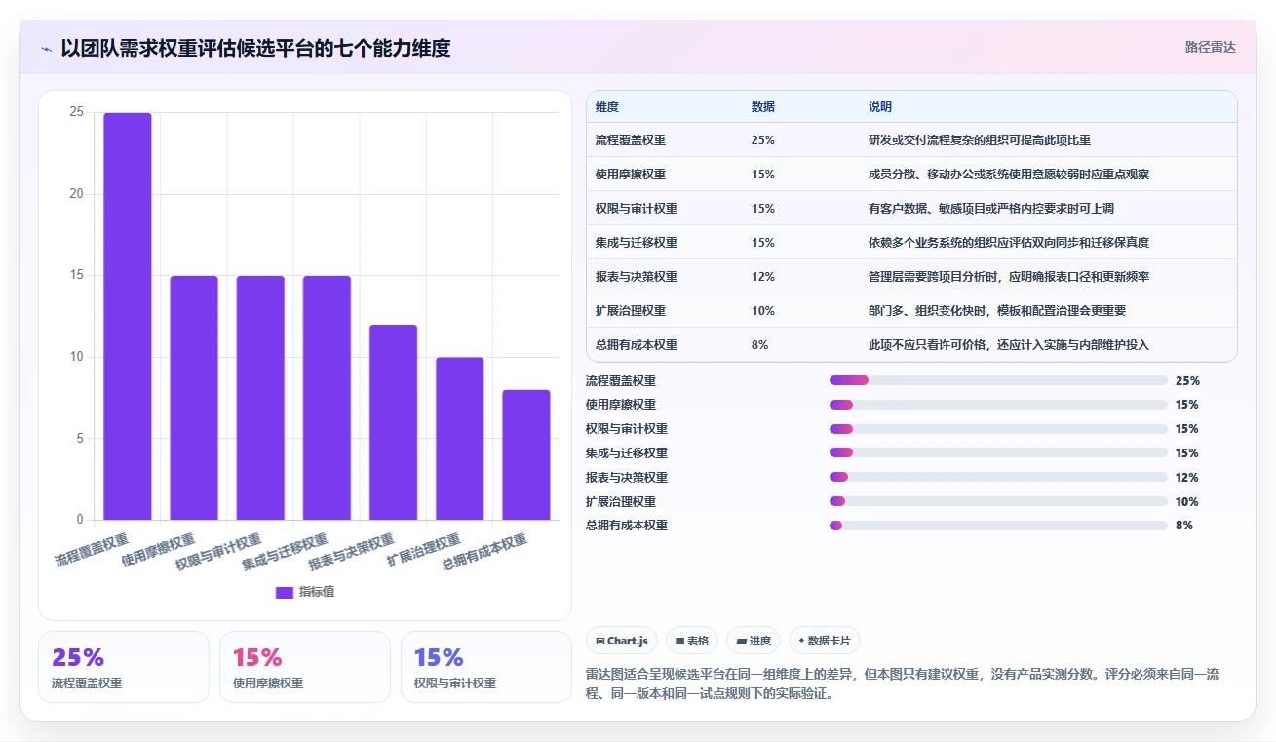Open the 15% 使用摩擦权重 data card
Image resolution: width=1276 pixels, height=742 pixels.
305,667
